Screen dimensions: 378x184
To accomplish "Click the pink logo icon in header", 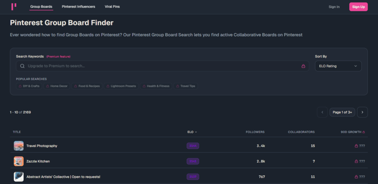I will click(x=14, y=7).
